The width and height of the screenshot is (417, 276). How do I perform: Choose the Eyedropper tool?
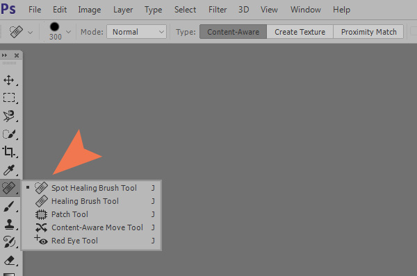(x=9, y=170)
